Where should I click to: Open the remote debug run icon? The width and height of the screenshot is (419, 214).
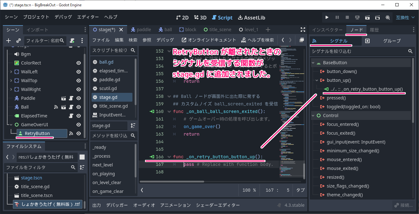[x=357, y=17]
